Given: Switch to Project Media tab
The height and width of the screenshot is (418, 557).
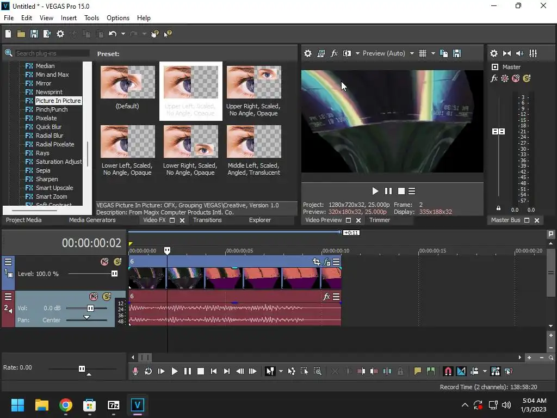Looking at the screenshot, I should point(24,220).
